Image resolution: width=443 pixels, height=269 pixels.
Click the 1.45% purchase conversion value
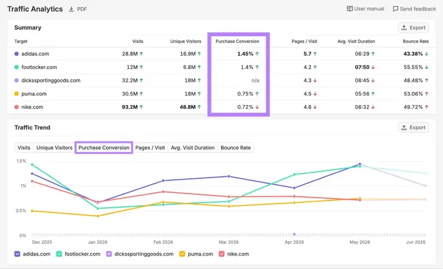tap(245, 54)
